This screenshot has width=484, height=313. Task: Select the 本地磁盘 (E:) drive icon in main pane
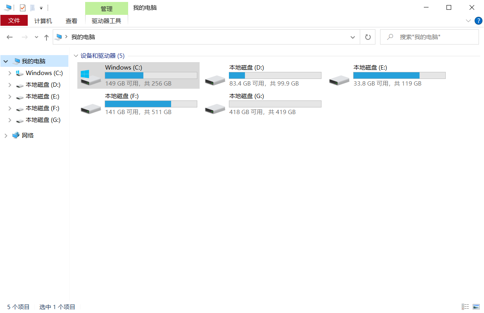pos(339,80)
